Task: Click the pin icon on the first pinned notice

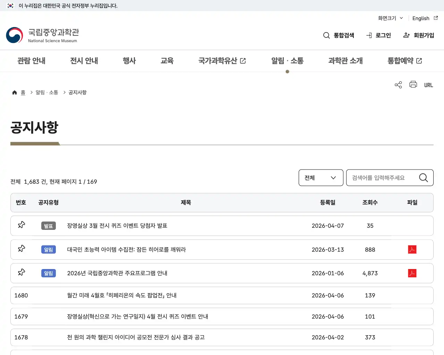Action: [22, 225]
